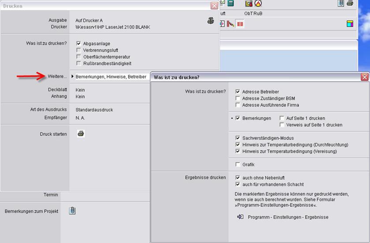Enable the Grafik checkbox
This screenshot has width=370, height=243.
point(238,164)
